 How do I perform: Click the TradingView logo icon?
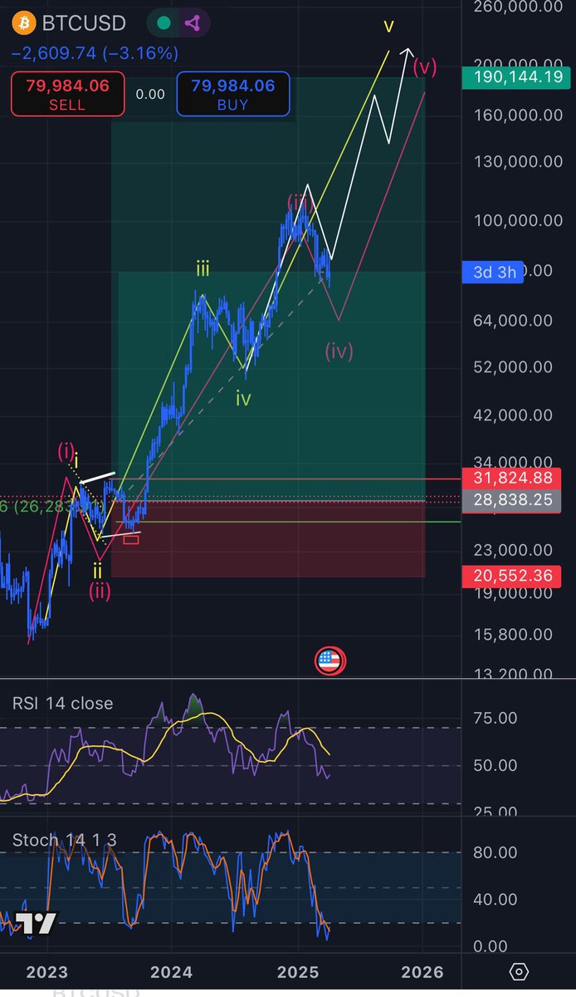pos(36,923)
